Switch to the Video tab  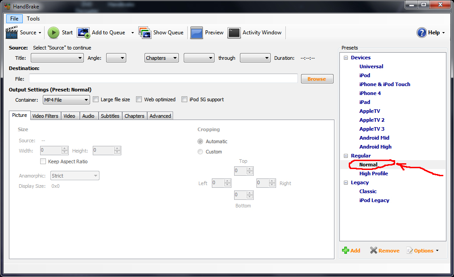pyautogui.click(x=70, y=116)
